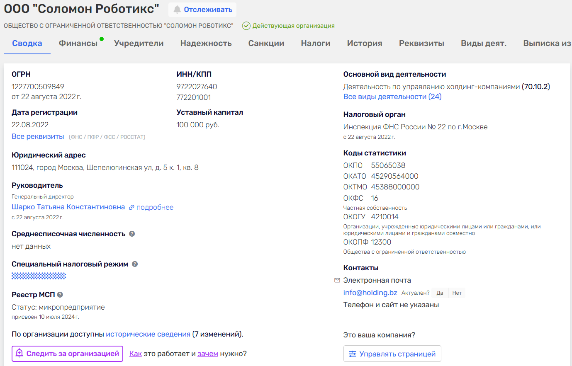This screenshot has height=366, width=572.
Task: Expand Все виды деятельности (24) list
Action: pos(392,97)
